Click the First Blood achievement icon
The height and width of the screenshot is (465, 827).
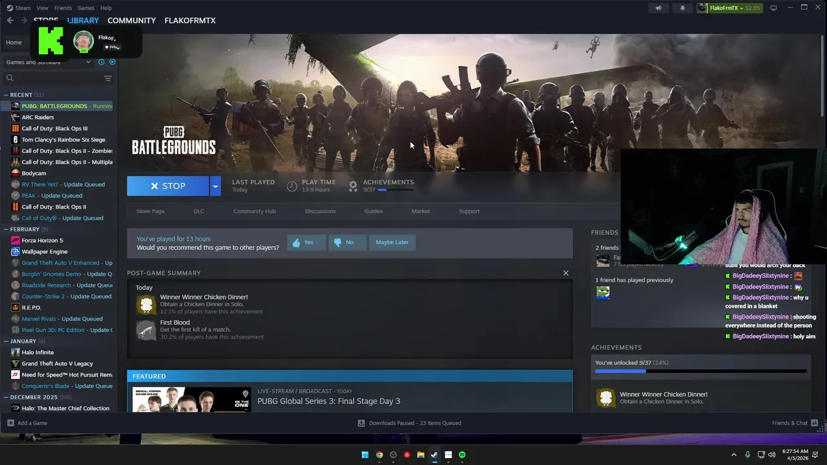tap(146, 330)
